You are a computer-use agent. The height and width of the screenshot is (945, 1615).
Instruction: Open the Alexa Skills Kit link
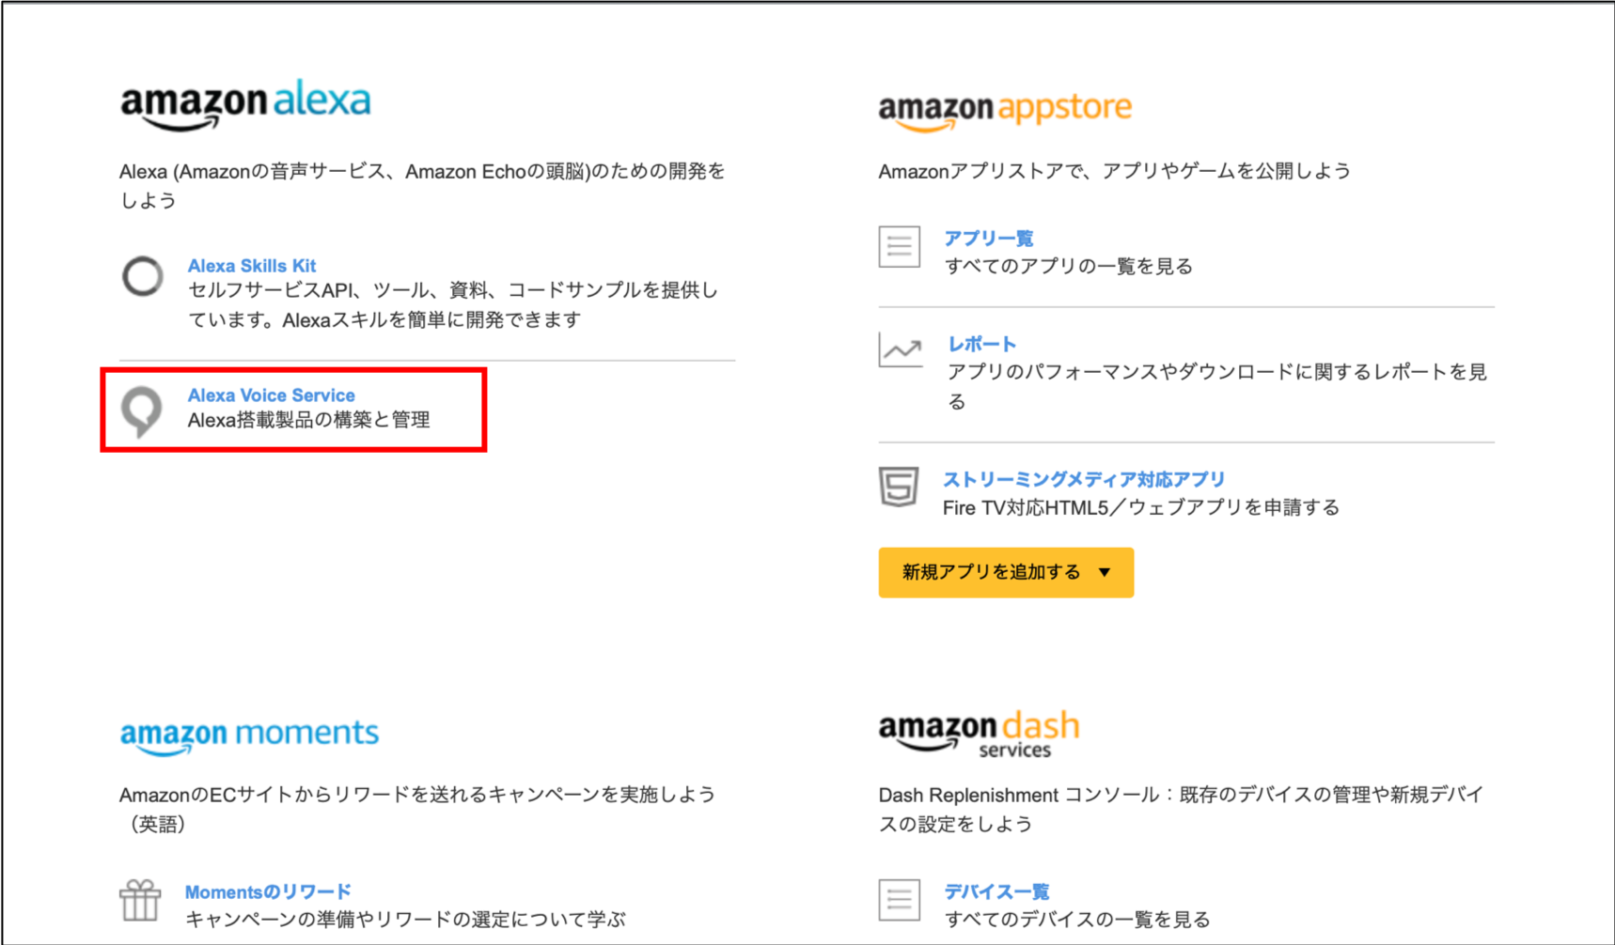[x=252, y=265]
